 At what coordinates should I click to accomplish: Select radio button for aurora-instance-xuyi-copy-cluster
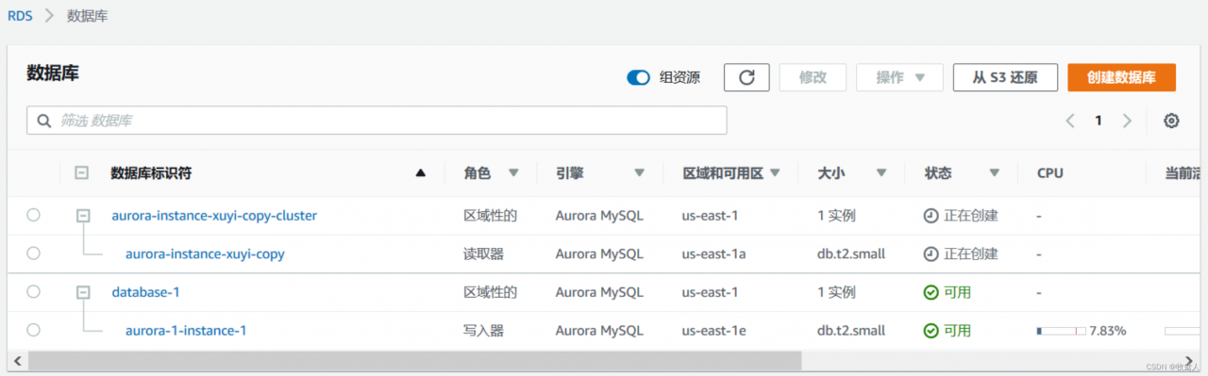(x=34, y=215)
